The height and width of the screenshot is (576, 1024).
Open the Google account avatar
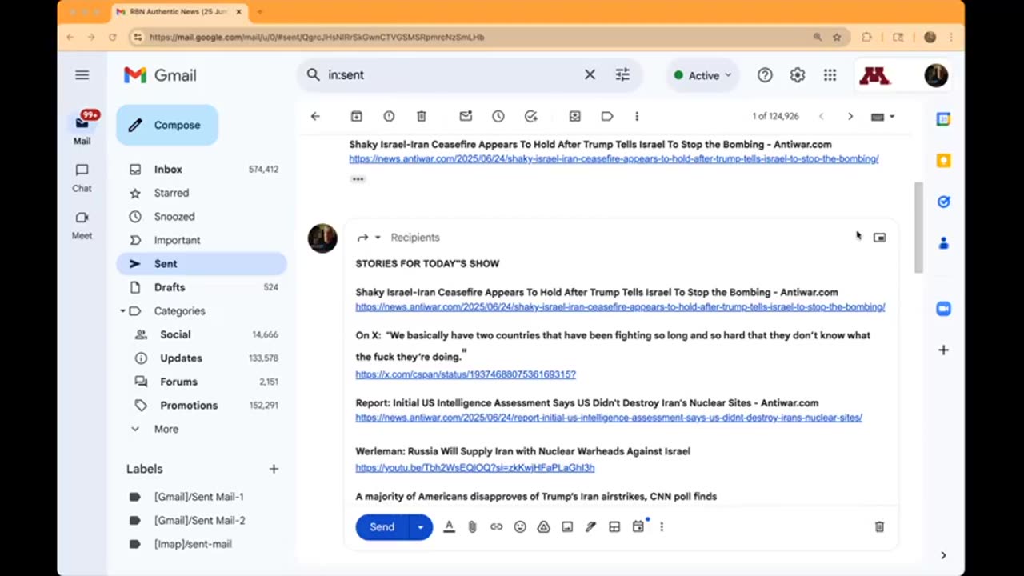(x=936, y=75)
